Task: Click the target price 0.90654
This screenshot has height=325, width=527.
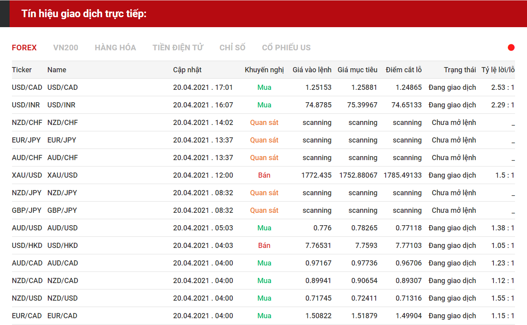Action: point(365,281)
